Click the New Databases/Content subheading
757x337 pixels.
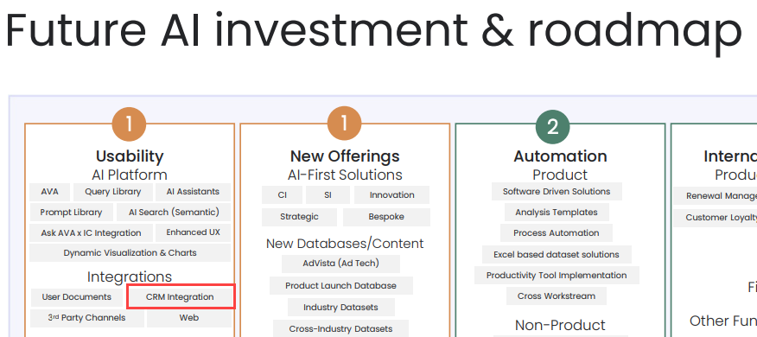(345, 244)
